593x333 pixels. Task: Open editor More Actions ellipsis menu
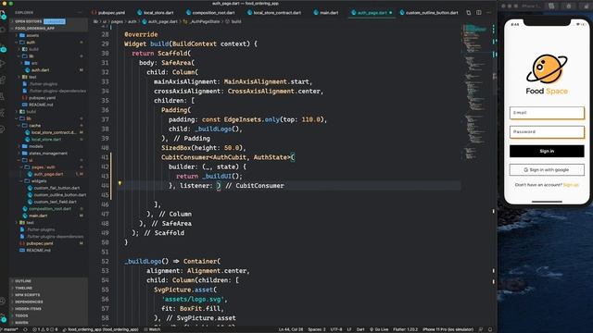[x=489, y=12]
